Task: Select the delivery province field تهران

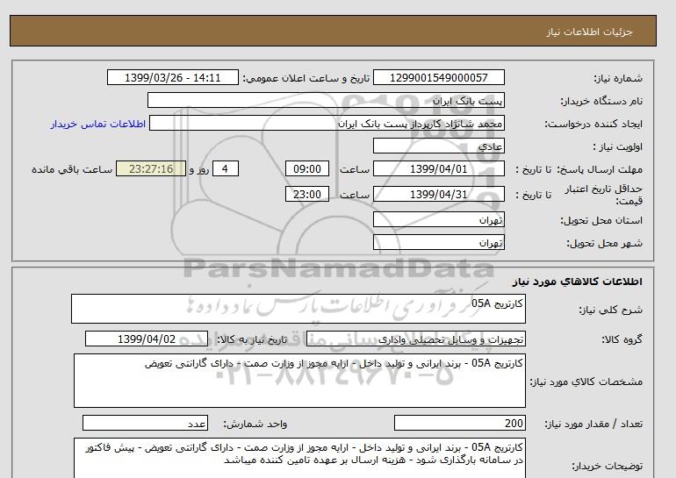Action: point(438,219)
